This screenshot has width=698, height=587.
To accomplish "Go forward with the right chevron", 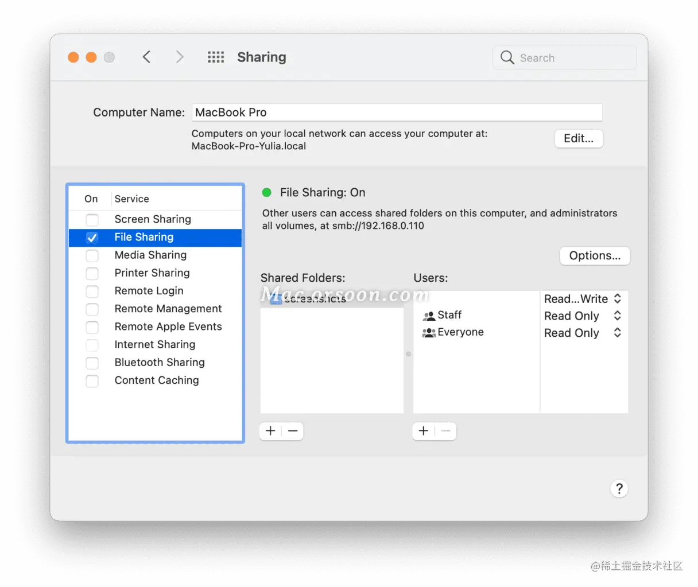I will (x=180, y=57).
